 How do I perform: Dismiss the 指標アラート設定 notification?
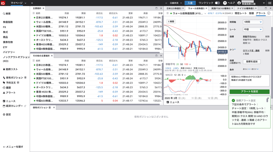(x=268, y=98)
